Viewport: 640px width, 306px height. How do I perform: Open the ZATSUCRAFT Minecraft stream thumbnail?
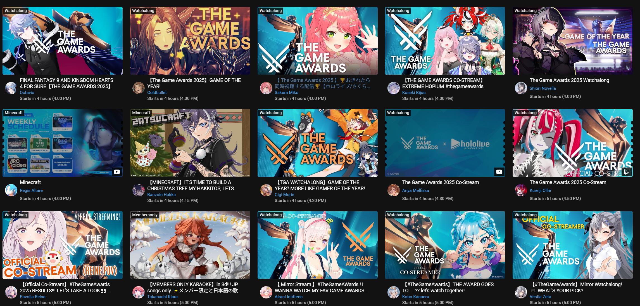pos(190,143)
